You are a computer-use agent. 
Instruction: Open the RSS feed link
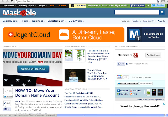coord(133,94)
